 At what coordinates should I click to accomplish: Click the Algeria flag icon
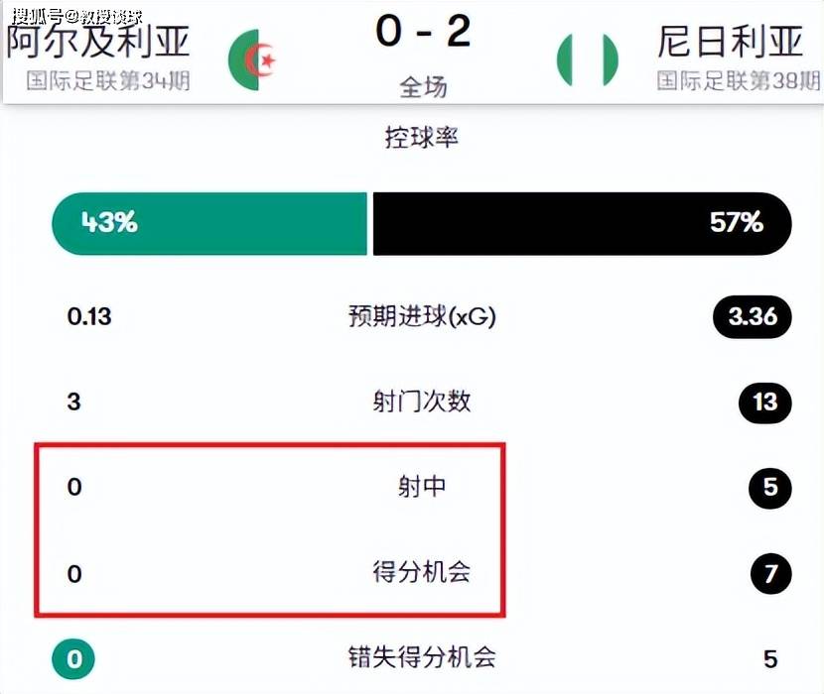(252, 60)
